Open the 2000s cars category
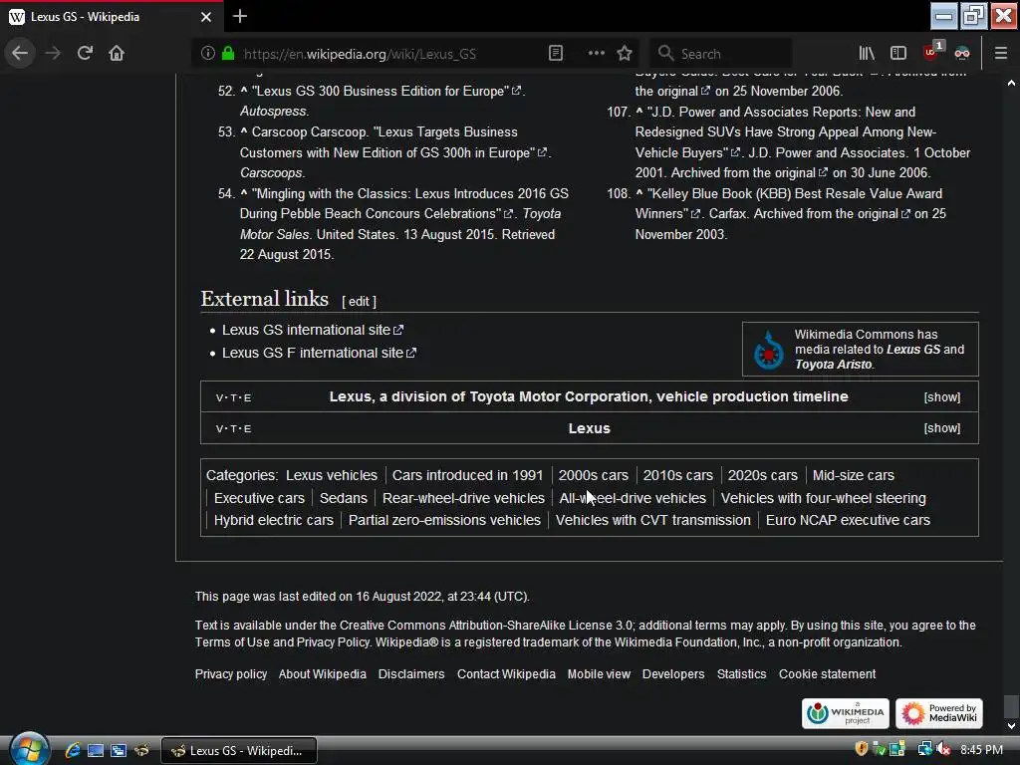The height and width of the screenshot is (765, 1020). pos(594,475)
